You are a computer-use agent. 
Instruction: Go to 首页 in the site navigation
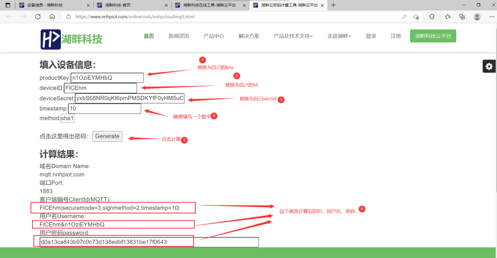(149, 36)
